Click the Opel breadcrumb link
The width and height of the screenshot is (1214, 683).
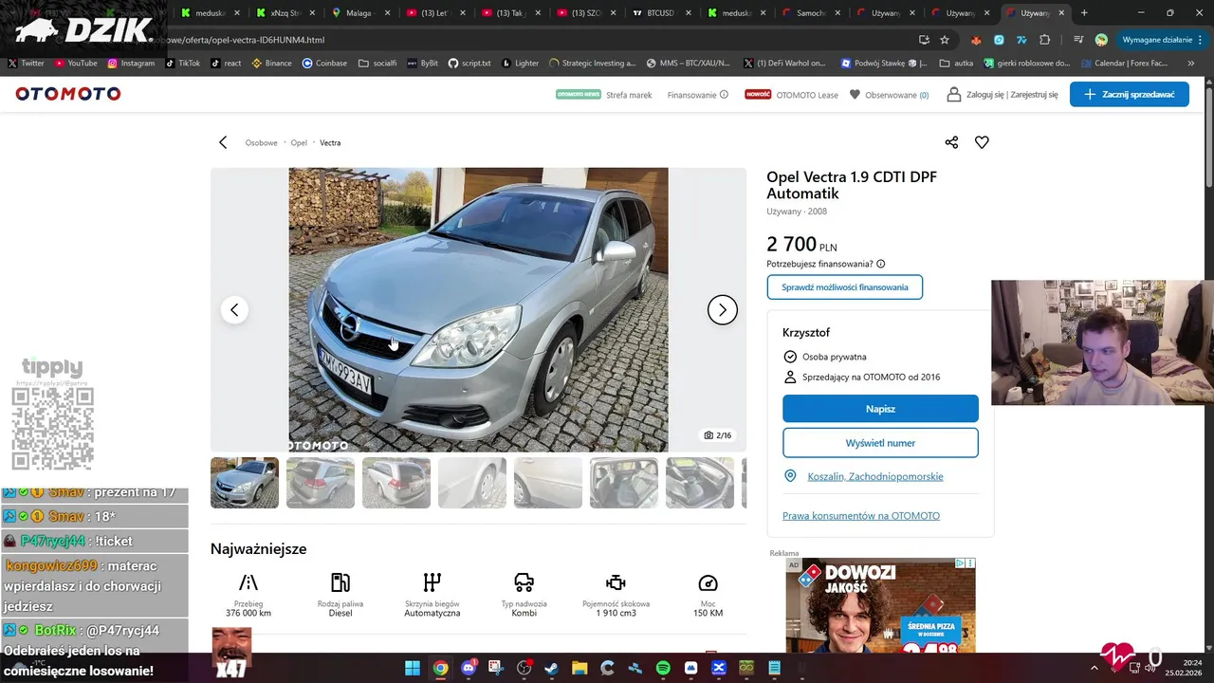point(299,142)
